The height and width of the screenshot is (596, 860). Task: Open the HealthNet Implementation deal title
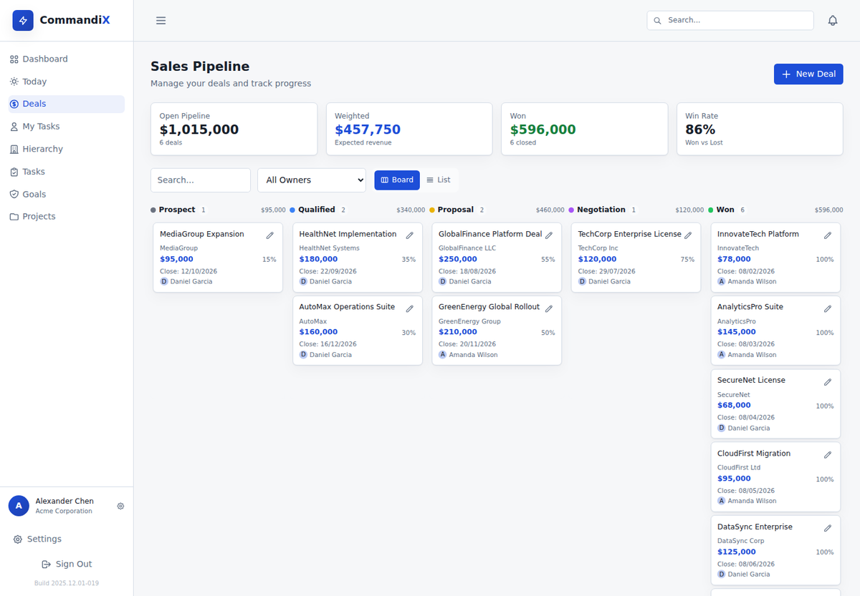click(x=348, y=234)
